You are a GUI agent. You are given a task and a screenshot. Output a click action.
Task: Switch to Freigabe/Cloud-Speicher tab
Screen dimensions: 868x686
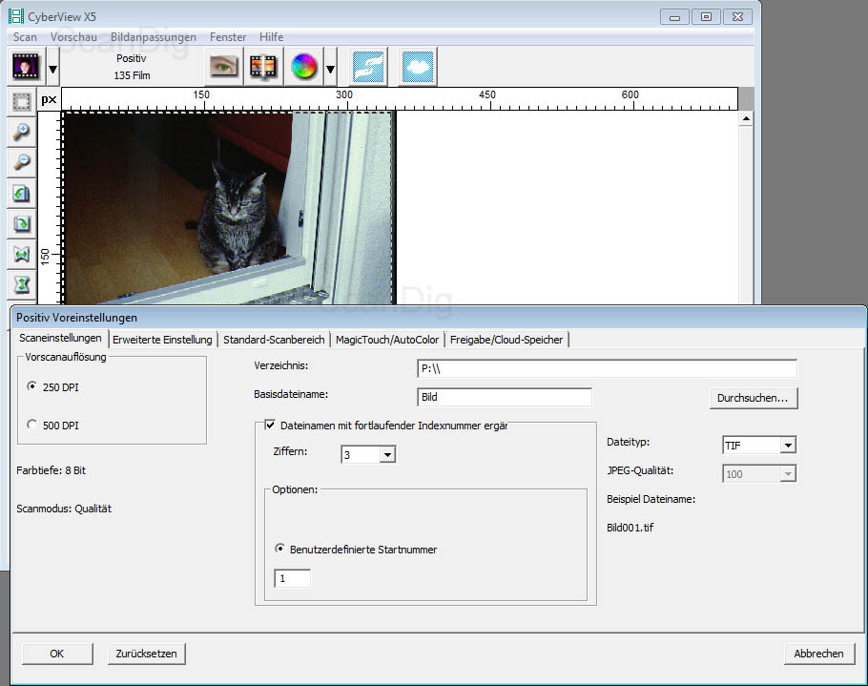point(506,340)
